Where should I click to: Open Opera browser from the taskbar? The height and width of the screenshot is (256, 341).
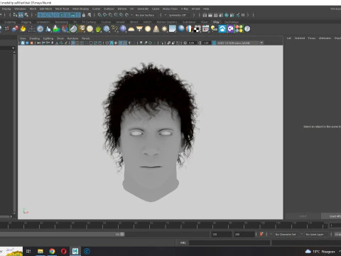(x=64, y=251)
